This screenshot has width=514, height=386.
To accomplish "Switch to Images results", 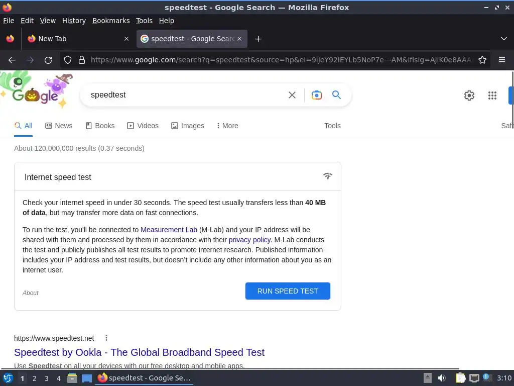I will pyautogui.click(x=188, y=126).
